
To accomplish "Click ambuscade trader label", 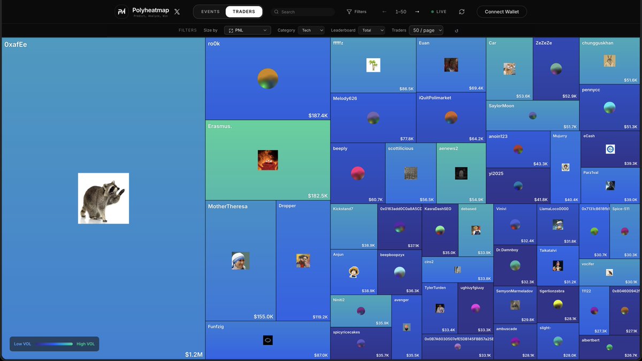I will [x=506, y=329].
